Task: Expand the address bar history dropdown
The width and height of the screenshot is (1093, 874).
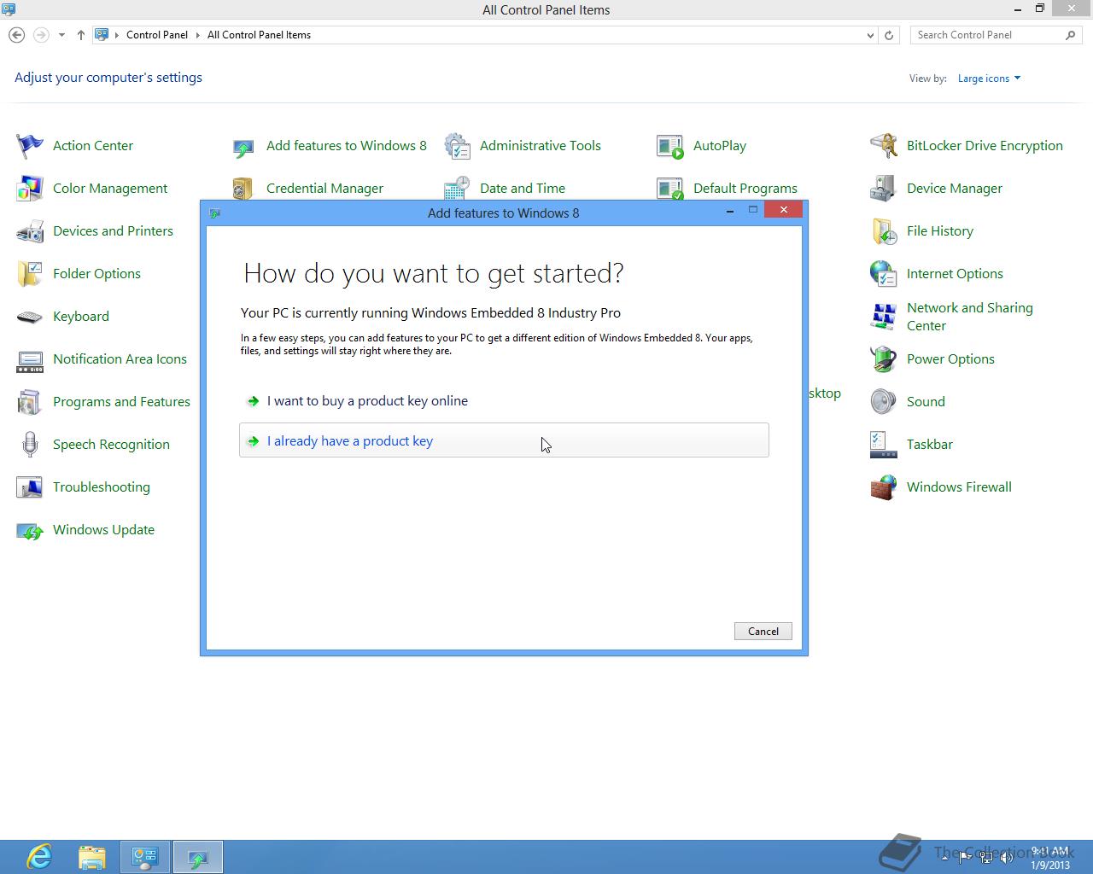Action: pos(870,35)
